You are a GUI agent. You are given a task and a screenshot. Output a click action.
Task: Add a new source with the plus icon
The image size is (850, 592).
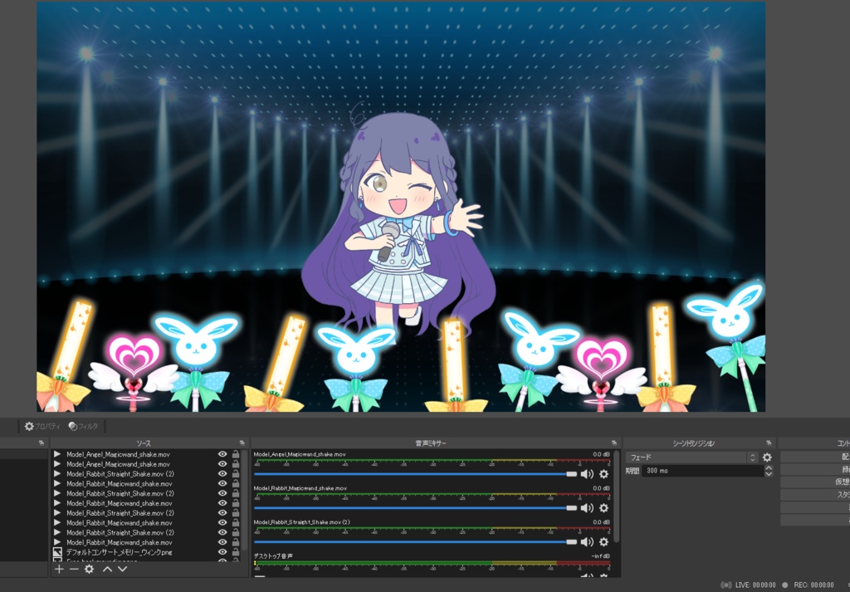point(59,570)
